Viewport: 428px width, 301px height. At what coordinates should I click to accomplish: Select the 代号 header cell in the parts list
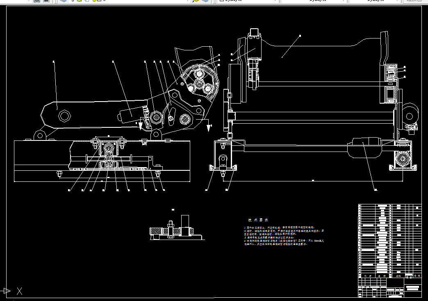click(x=368, y=276)
